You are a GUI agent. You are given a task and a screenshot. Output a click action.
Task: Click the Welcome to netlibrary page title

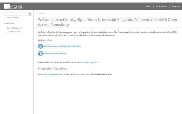tap(108, 22)
